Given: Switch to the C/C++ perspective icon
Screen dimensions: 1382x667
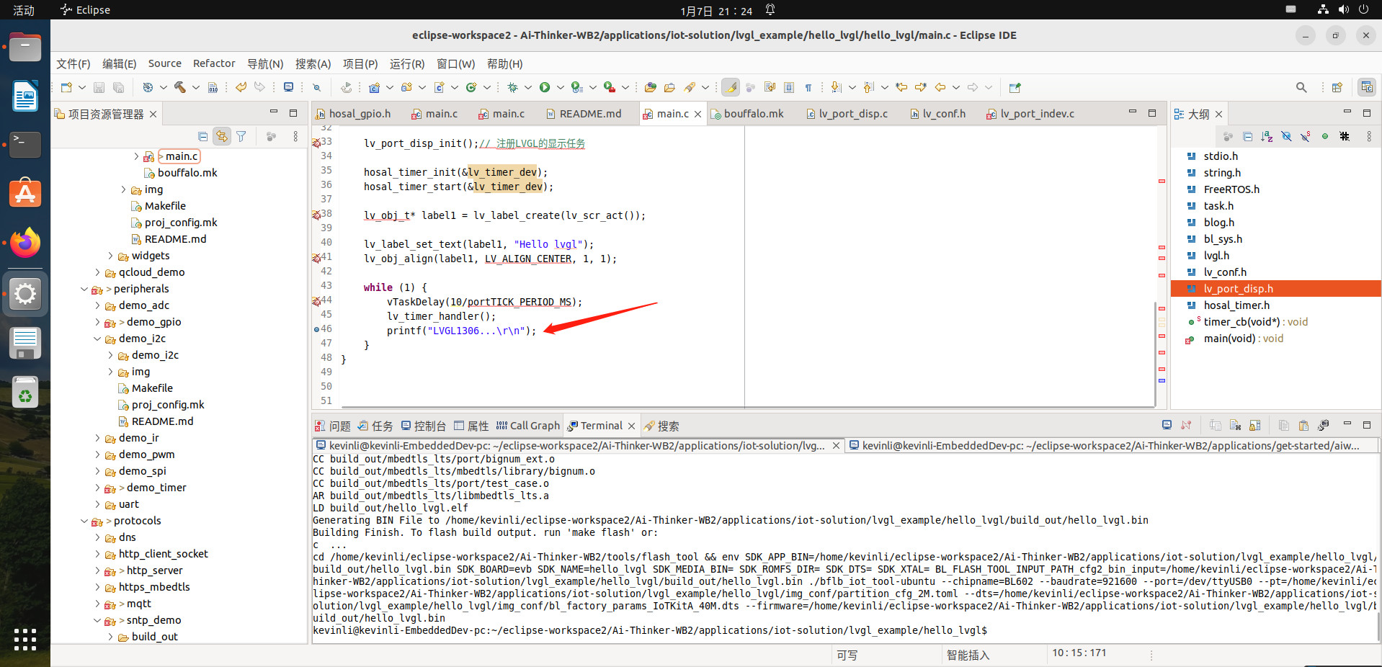Looking at the screenshot, I should coord(1366,87).
